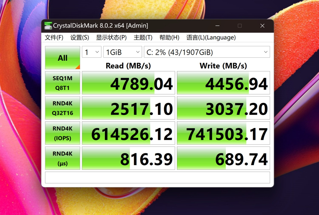The image size is (319, 215).
Task: Open the 语言(L)(Language) menu
Action: click(211, 37)
